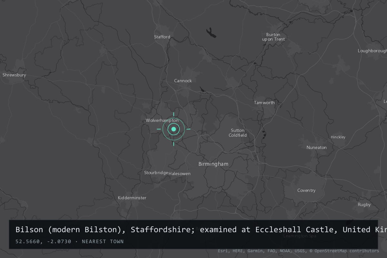The image size is (387, 258).
Task: Select the Hinckley map label
Action: coord(338,137)
